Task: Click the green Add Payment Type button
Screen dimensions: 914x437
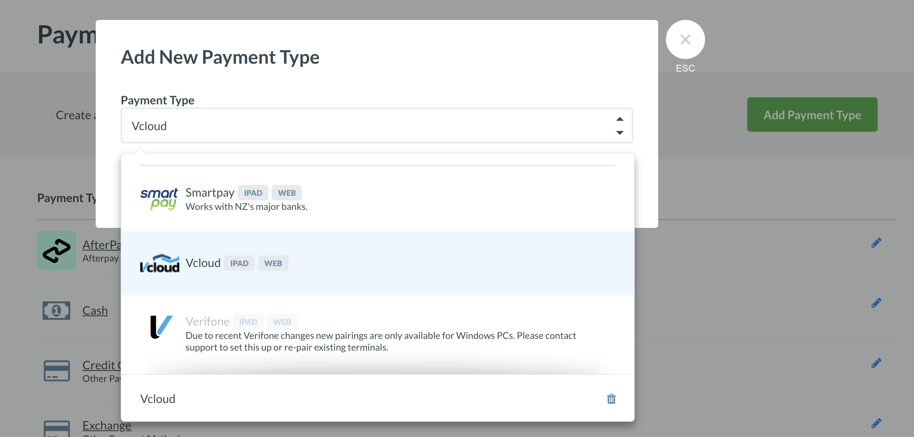Action: [x=812, y=115]
